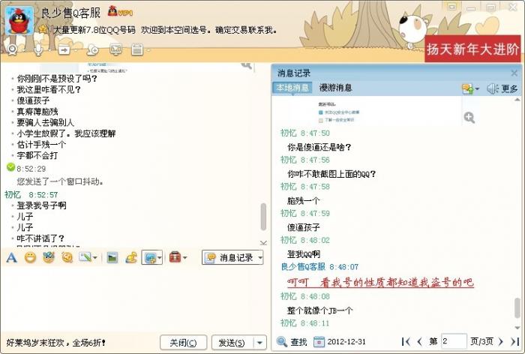
Task: Click message history scrollbar down arrow
Action: [x=517, y=328]
